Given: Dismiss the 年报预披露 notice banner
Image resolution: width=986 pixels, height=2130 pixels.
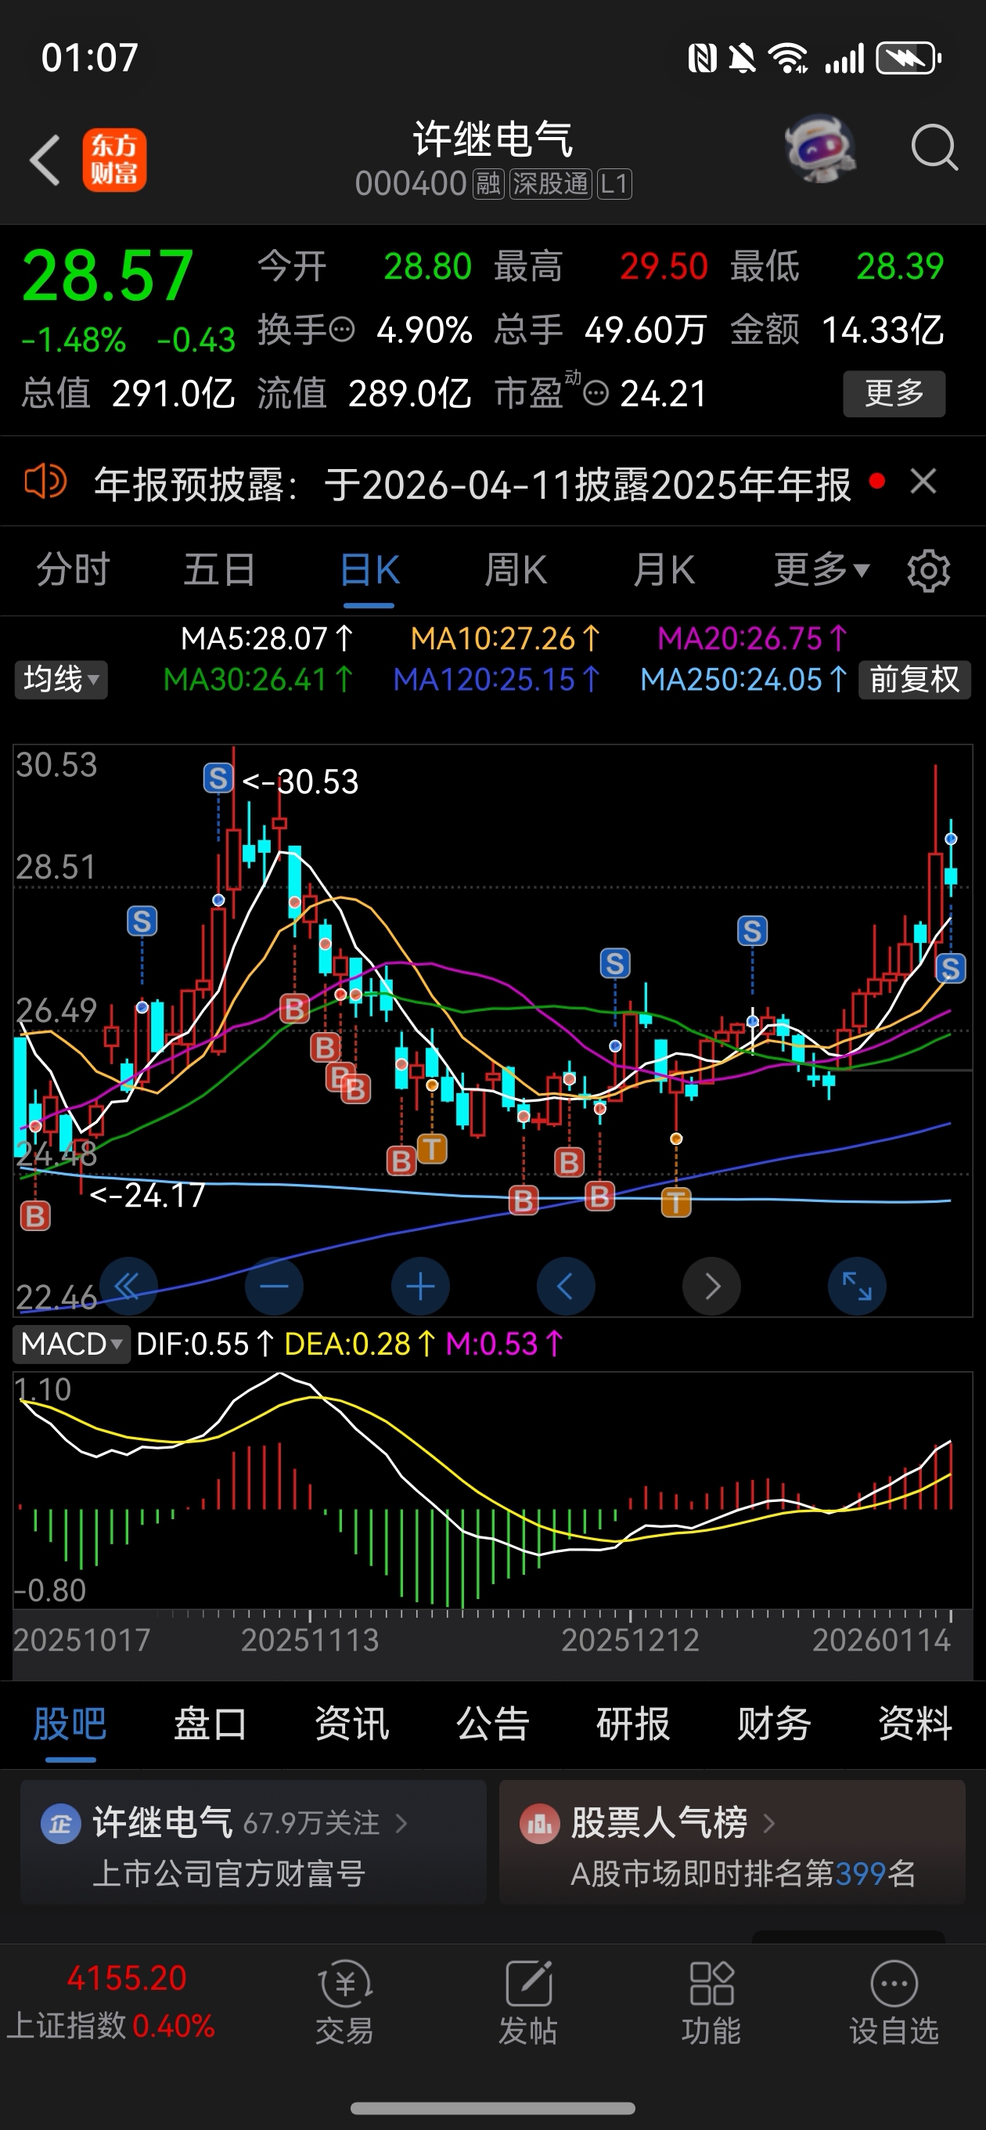Looking at the screenshot, I should point(923,482).
